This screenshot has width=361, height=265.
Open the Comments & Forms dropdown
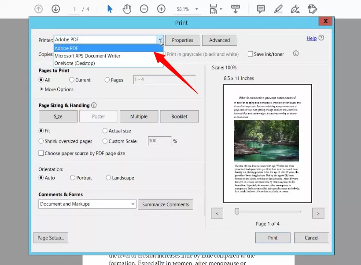click(87, 204)
